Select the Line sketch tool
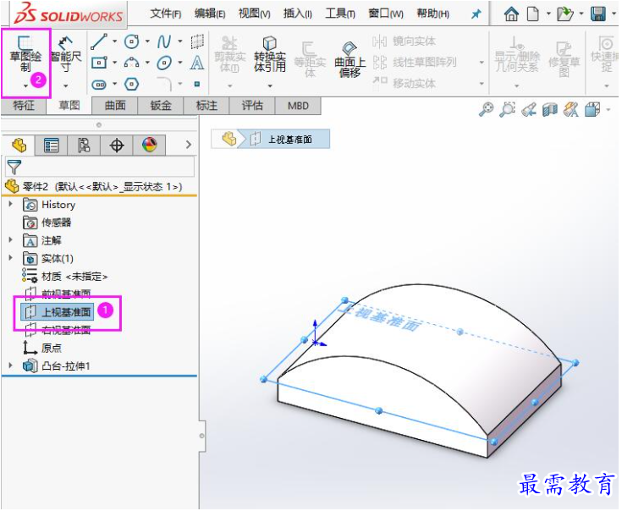 (99, 41)
